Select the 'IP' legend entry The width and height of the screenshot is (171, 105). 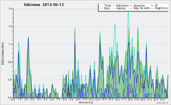click(156, 5)
